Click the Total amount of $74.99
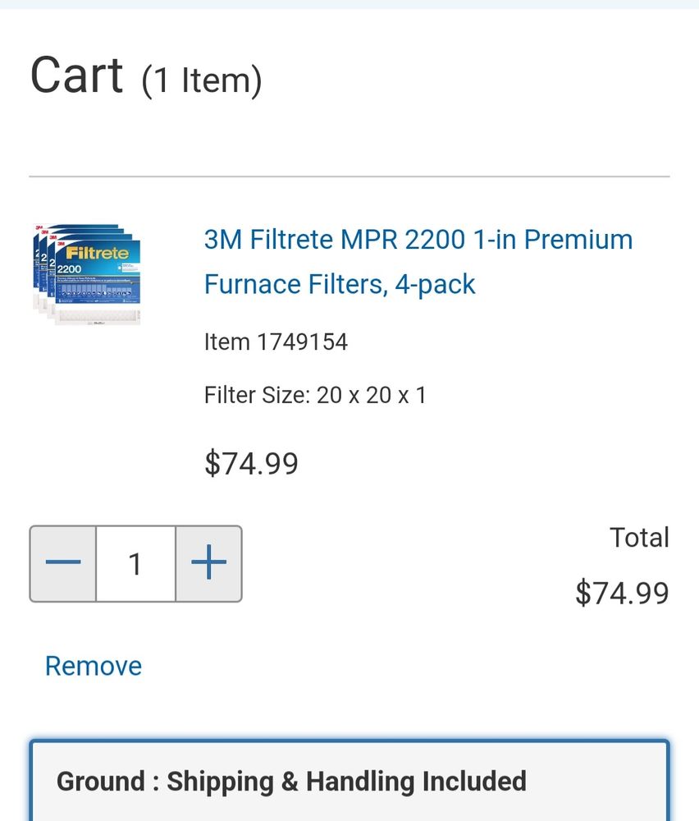 (x=623, y=593)
